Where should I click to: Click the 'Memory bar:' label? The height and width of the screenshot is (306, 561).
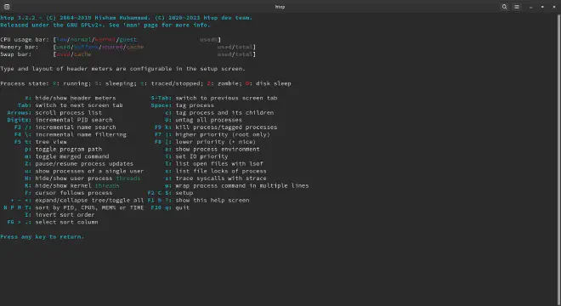pos(20,47)
